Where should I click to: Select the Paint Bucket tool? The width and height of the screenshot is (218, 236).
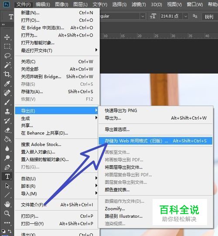pyautogui.click(x=7, y=139)
